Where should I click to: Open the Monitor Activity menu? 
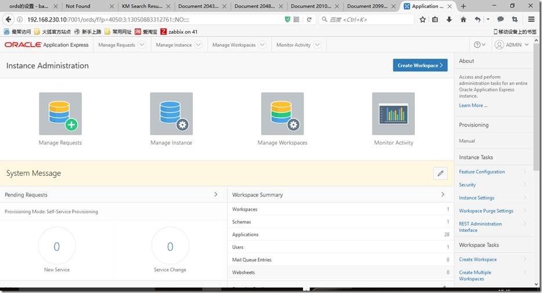(294, 45)
